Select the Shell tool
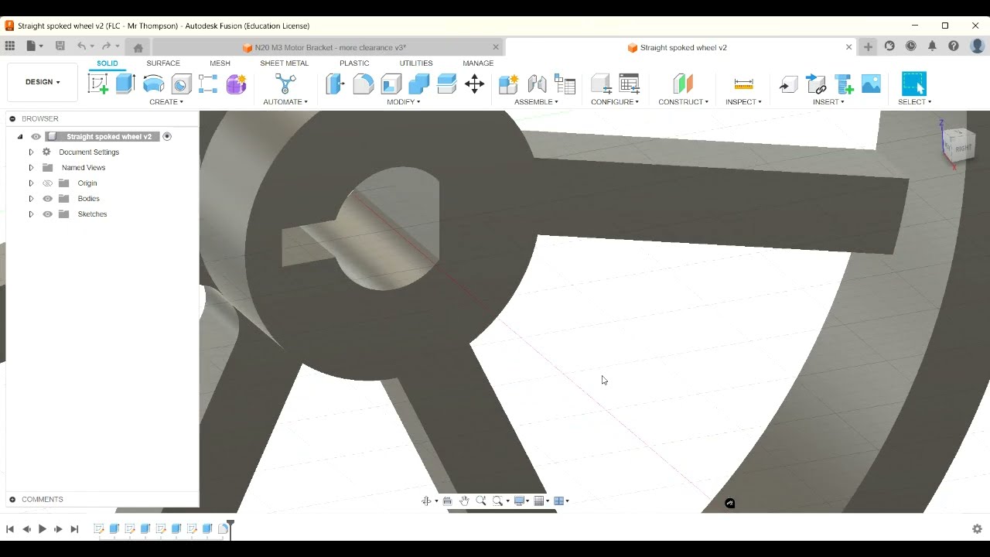The image size is (990, 557). tap(391, 84)
